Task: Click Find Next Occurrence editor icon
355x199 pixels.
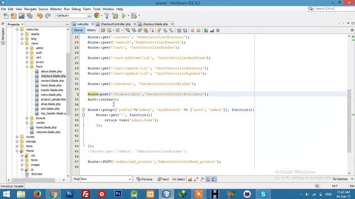Action: tap(140, 30)
